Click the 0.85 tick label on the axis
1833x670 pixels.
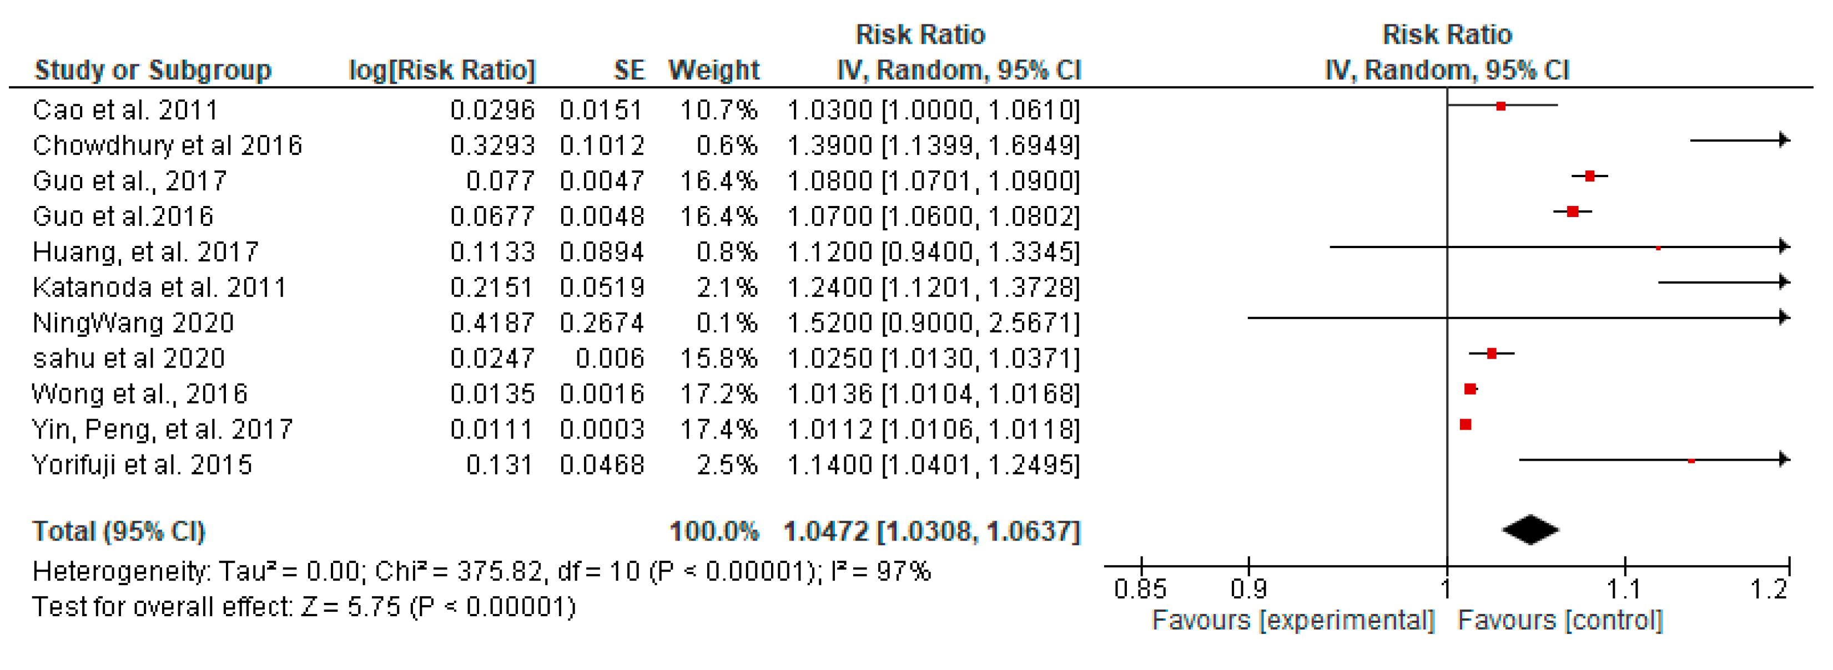tap(1140, 590)
